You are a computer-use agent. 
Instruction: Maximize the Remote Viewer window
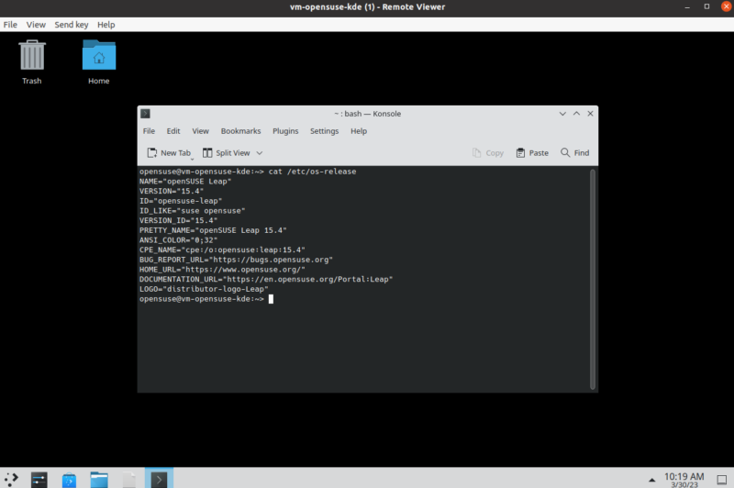click(706, 7)
